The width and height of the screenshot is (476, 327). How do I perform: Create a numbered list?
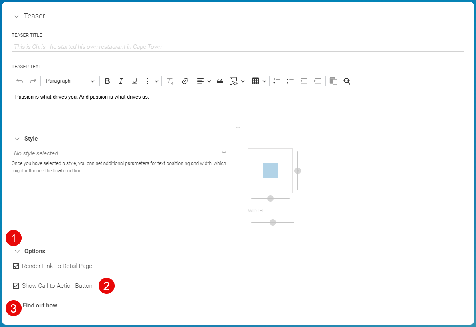pyautogui.click(x=276, y=81)
